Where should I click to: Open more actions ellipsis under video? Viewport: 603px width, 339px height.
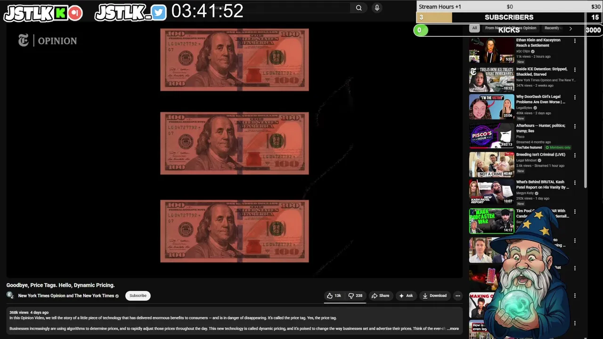(457, 296)
